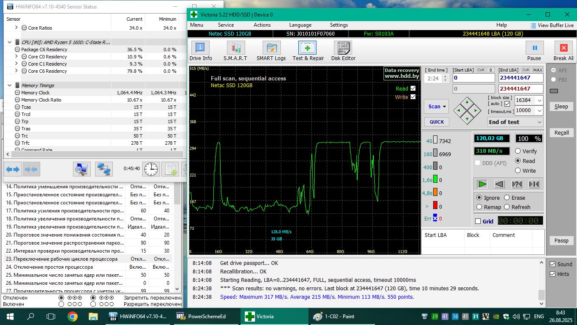The height and width of the screenshot is (325, 577).
Task: Click the Recall button
Action: (561, 133)
